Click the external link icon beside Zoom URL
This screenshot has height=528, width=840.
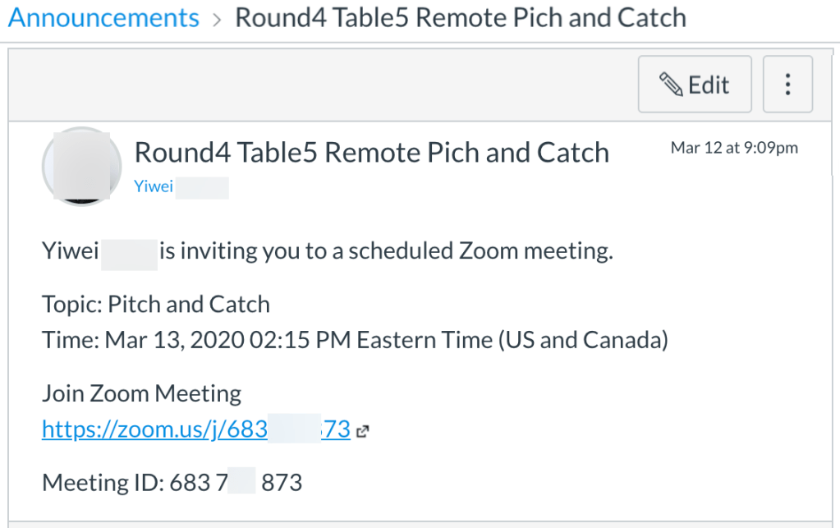point(363,429)
